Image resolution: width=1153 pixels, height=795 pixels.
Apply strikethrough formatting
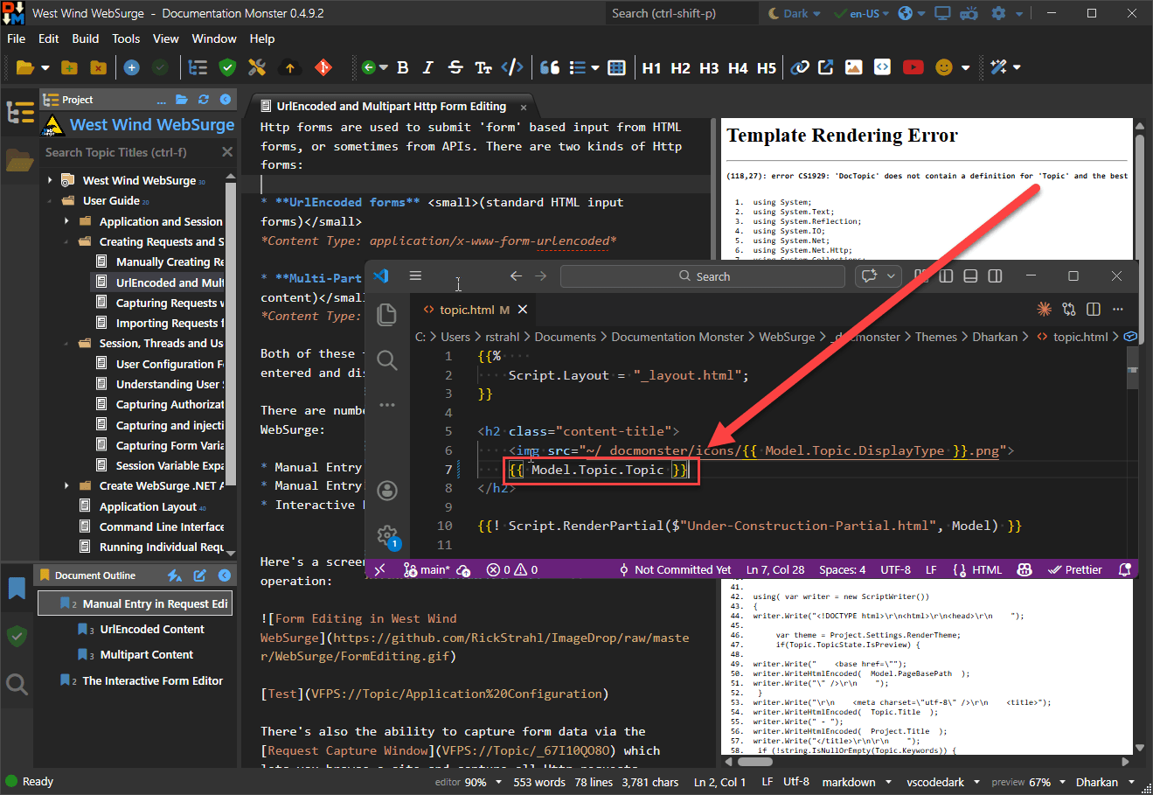[455, 67]
